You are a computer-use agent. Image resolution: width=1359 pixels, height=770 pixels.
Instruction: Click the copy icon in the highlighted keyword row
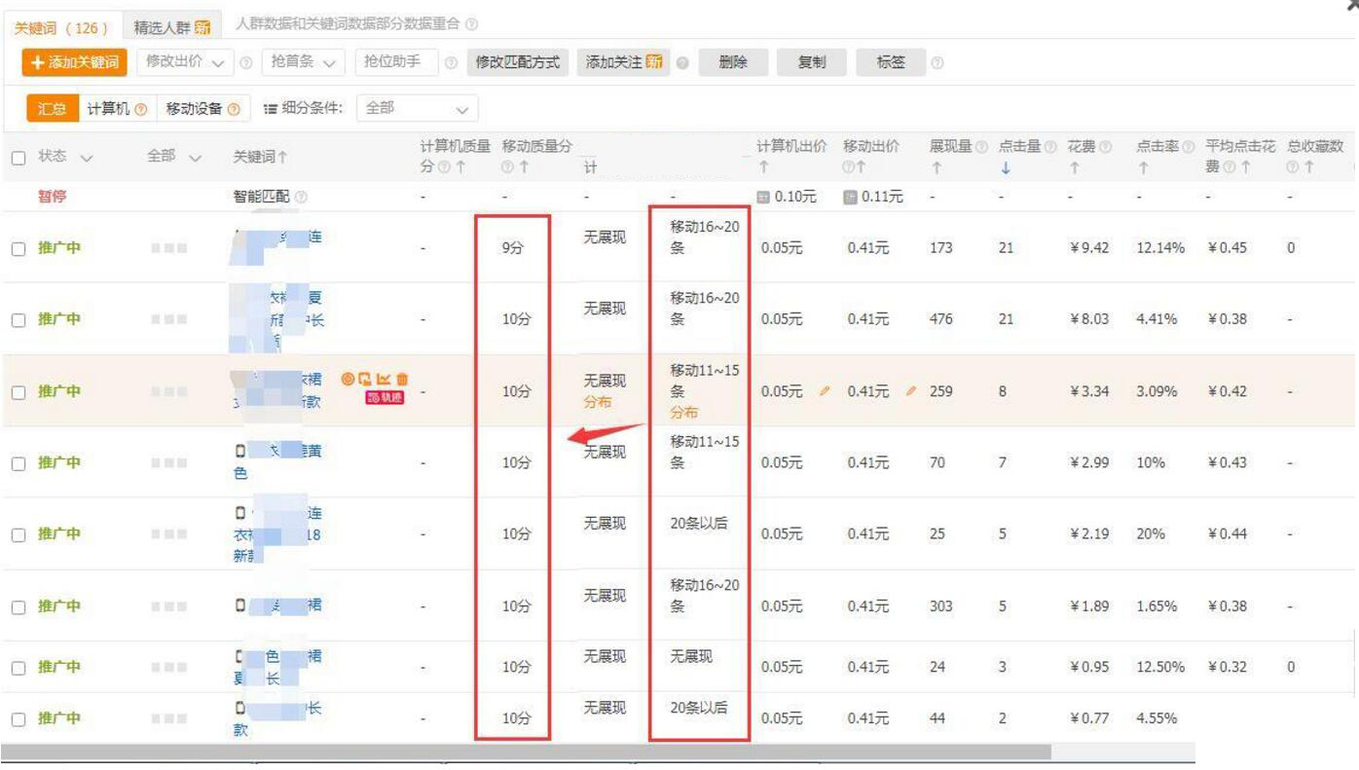pyautogui.click(x=365, y=379)
